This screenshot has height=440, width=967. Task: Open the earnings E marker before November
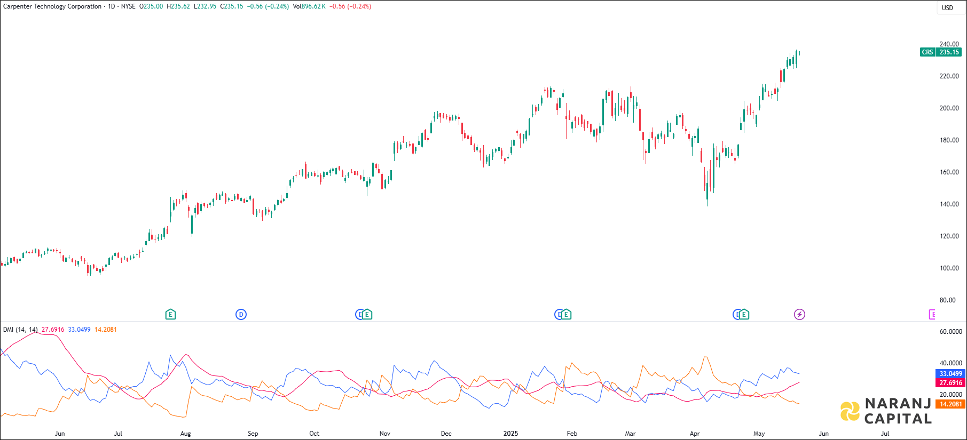(x=367, y=314)
